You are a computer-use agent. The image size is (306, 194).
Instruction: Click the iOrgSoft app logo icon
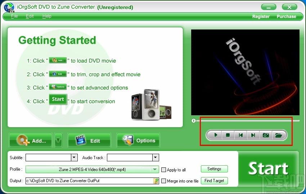click(x=9, y=8)
